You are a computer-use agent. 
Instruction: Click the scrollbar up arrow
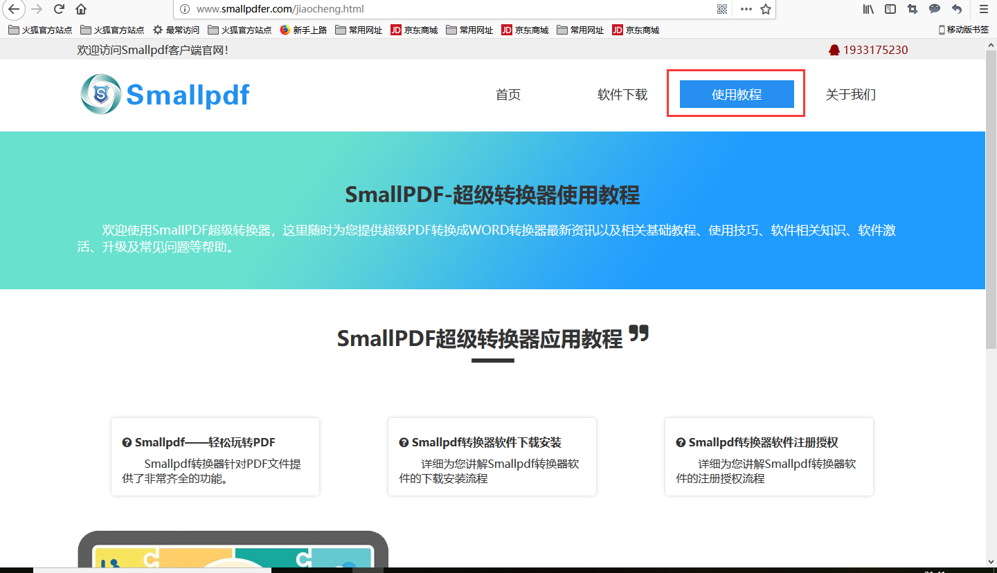pyautogui.click(x=991, y=44)
